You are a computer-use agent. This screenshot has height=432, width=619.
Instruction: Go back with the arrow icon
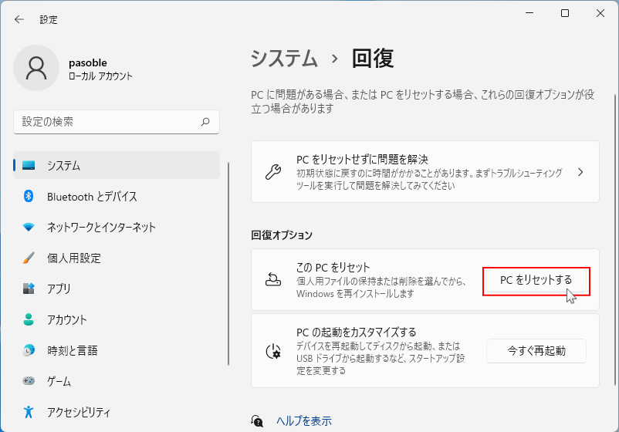click(19, 19)
